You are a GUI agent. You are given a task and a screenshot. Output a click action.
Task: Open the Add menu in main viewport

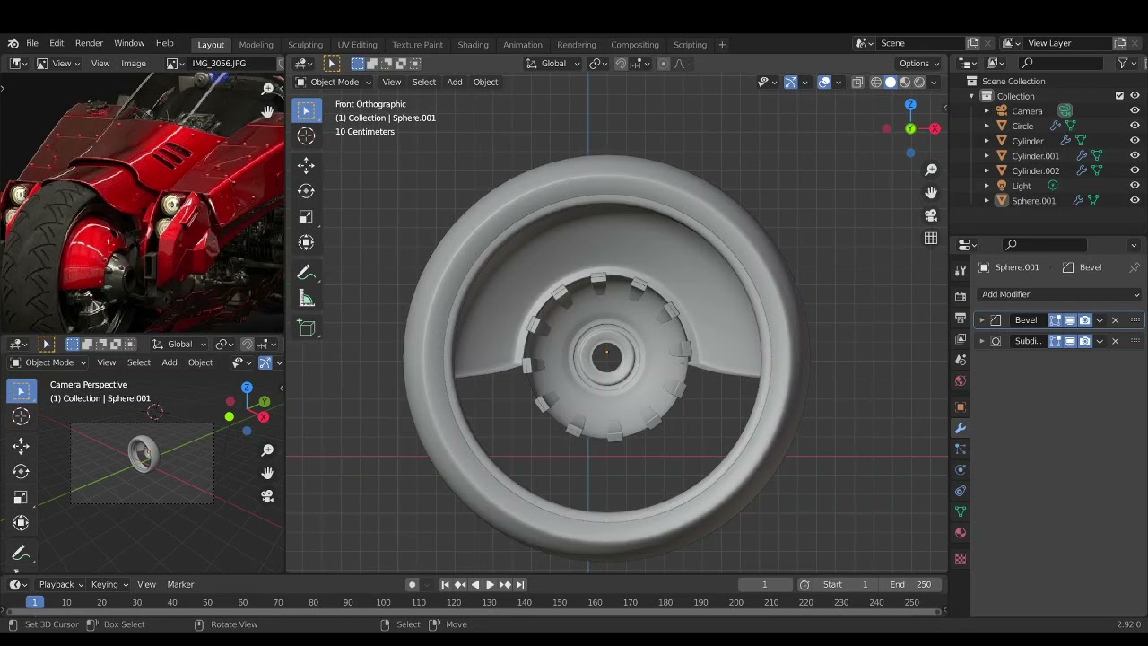pos(455,83)
